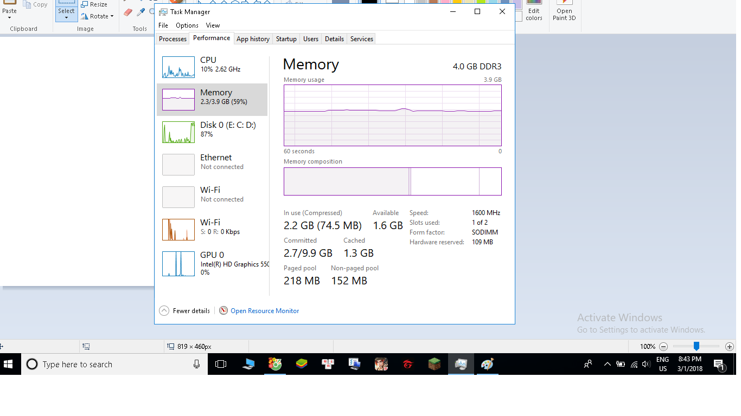Screen dimensions: 741x416
Task: Launch Open Paint 3D from Paint ribbon
Action: coord(564,11)
